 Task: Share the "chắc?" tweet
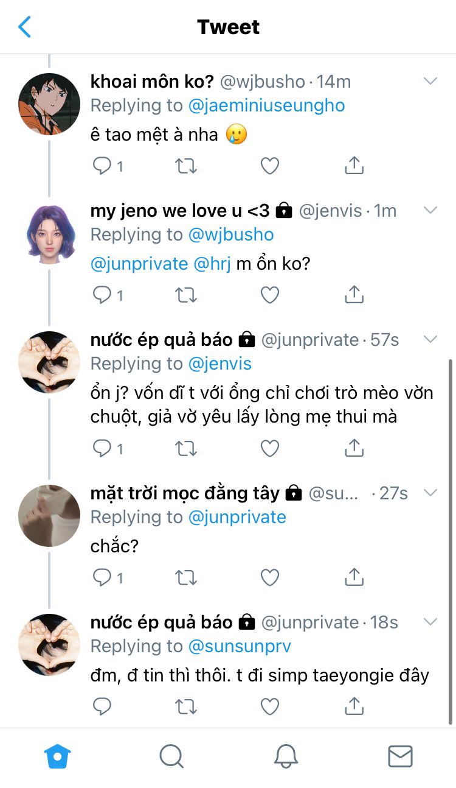(x=354, y=577)
